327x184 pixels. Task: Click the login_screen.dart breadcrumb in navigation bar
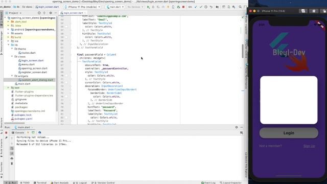(x=47, y=7)
